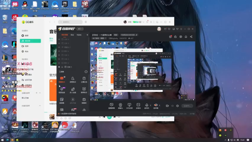Add 摄像头 camera source
This screenshot has height=142, width=252.
point(120,106)
